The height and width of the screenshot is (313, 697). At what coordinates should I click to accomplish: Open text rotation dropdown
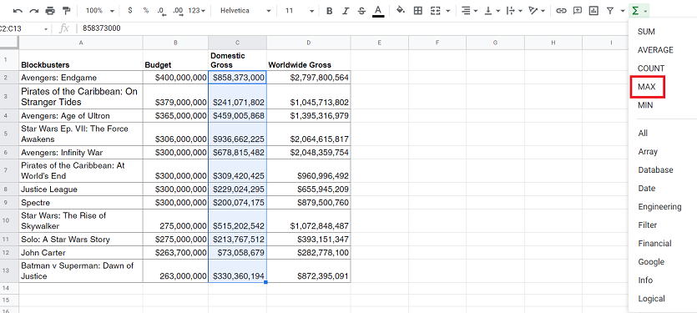(537, 11)
